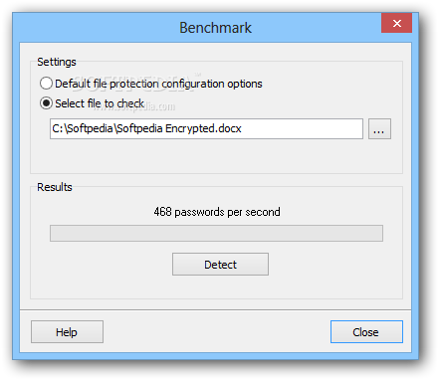Dismiss the dialog with the Close button
This screenshot has height=380, width=439.
(x=366, y=332)
